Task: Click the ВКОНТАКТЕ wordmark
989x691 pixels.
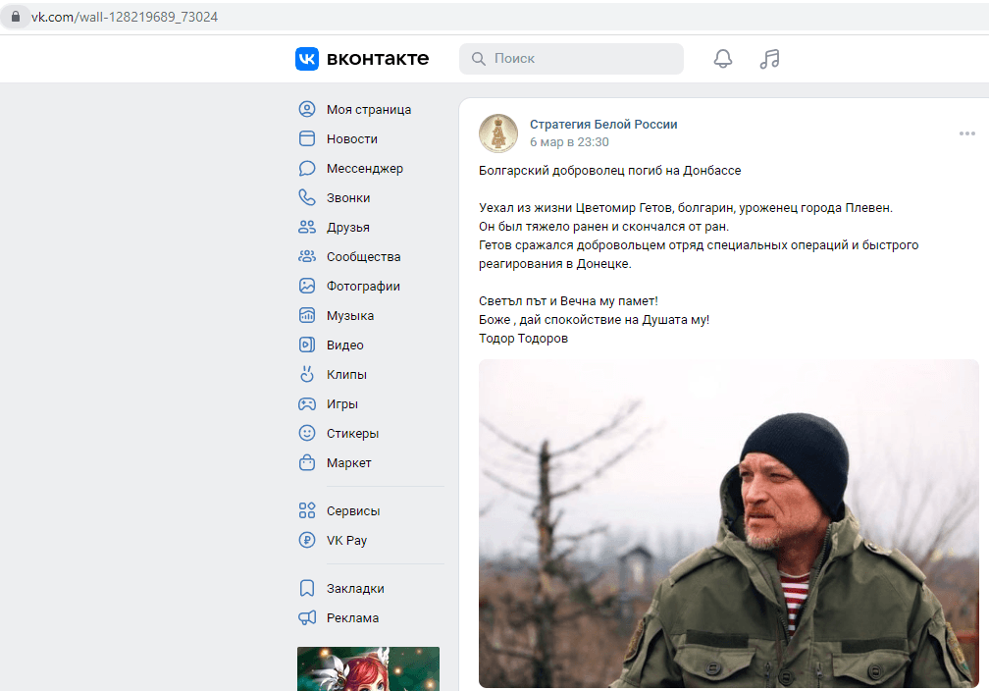Action: [x=378, y=59]
